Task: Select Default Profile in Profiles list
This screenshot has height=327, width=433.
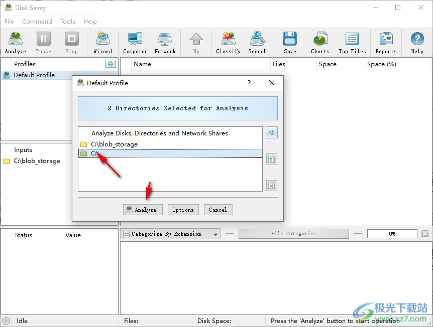Action: [59, 75]
